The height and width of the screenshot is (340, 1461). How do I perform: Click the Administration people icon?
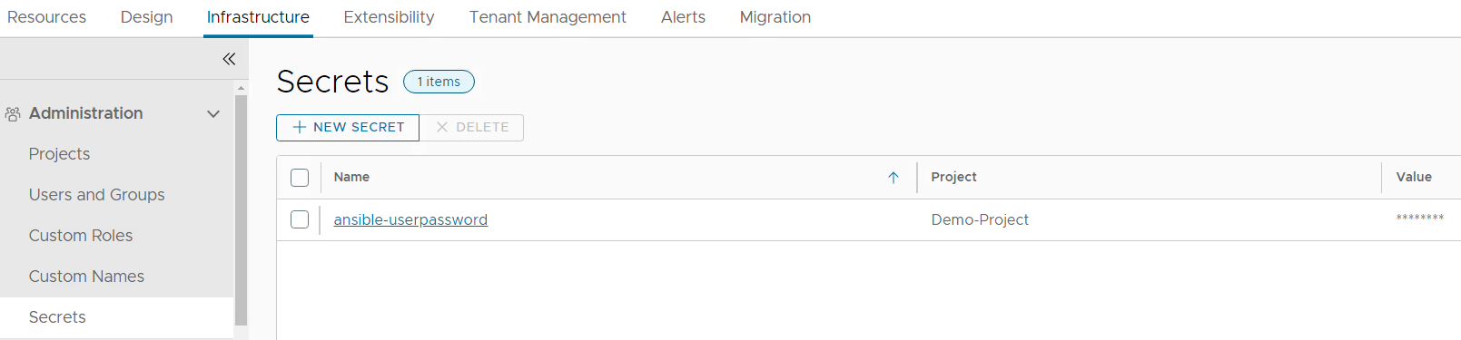click(x=13, y=114)
